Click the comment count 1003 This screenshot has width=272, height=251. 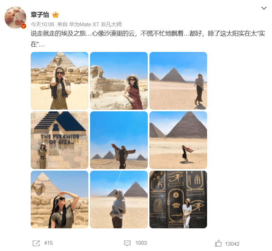[x=141, y=243]
